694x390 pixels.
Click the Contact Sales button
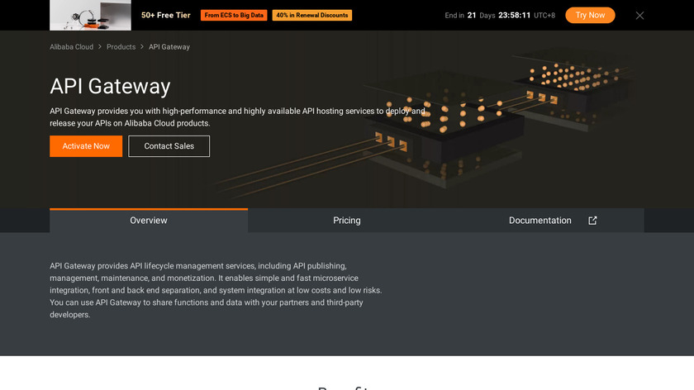click(x=169, y=146)
